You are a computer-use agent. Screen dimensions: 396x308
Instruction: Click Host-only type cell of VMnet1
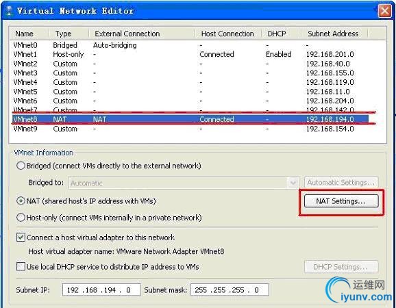click(69, 54)
